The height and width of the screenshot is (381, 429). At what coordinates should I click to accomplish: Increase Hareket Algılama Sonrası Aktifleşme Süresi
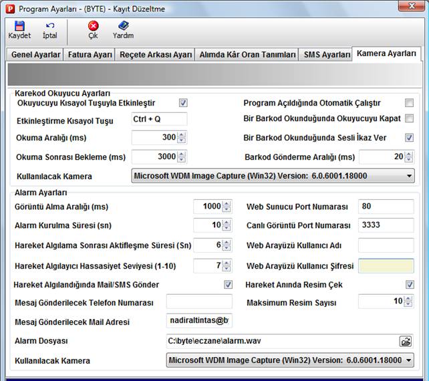[x=227, y=242]
